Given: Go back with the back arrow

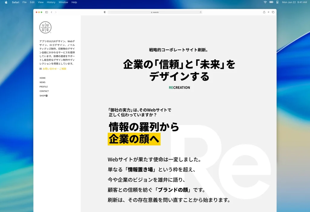Looking at the screenshot, I should pos(51,12).
